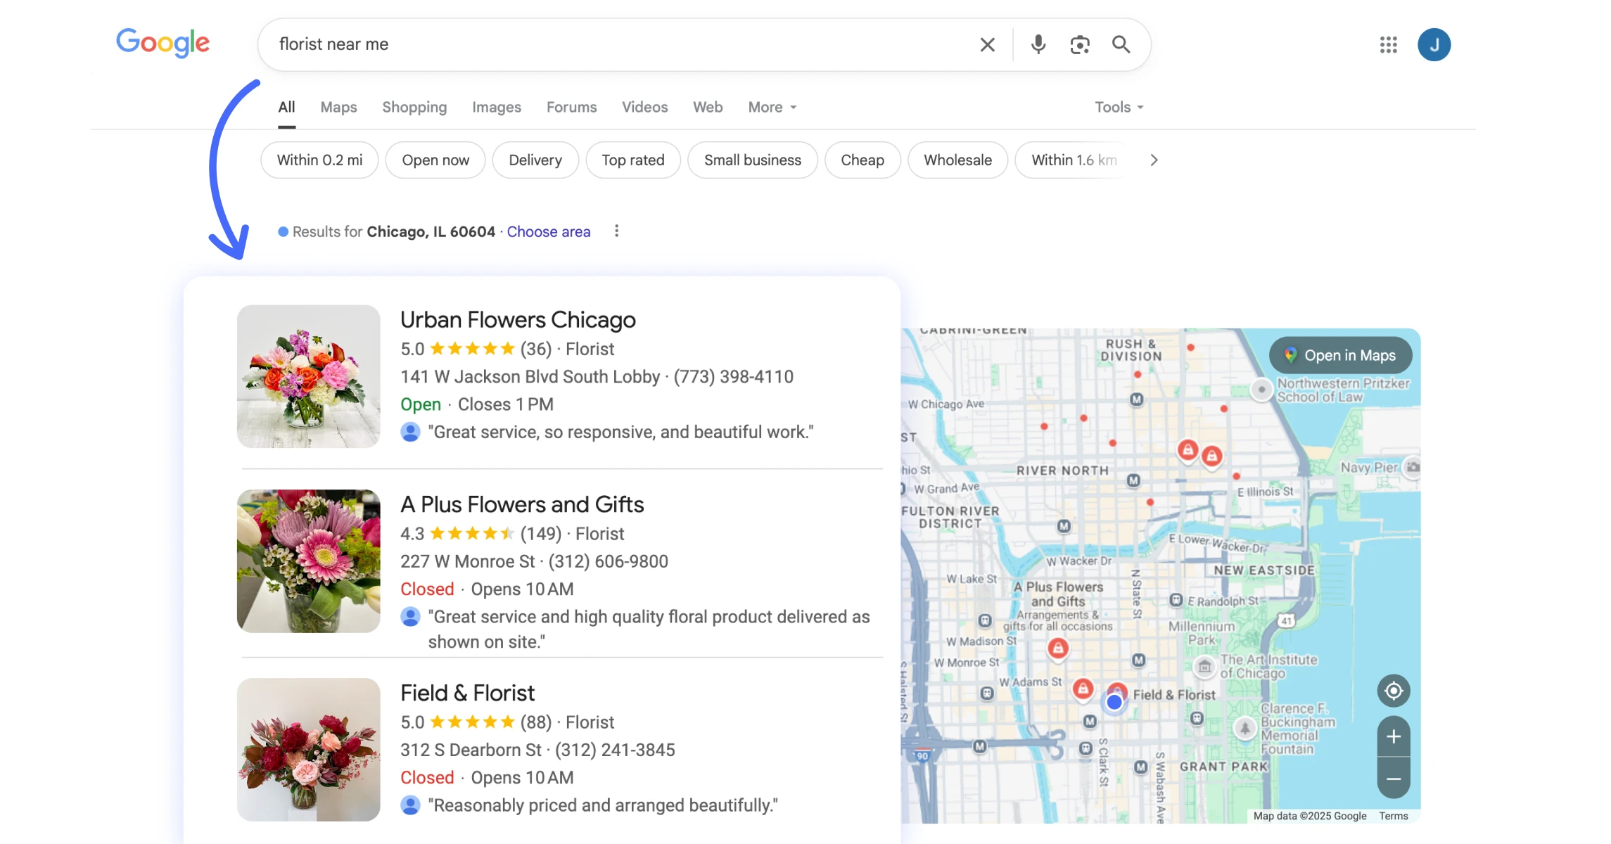Enable the Open now filter
This screenshot has height=844, width=1611.
point(435,160)
